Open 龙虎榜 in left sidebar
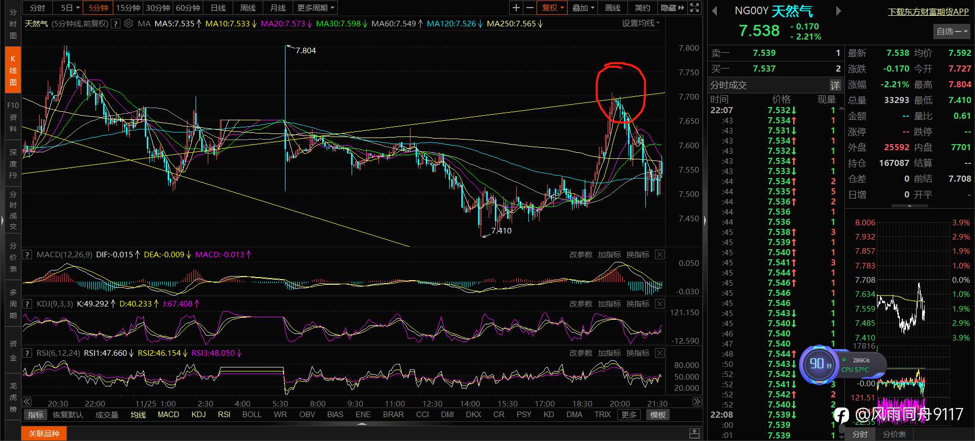The height and width of the screenshot is (441, 975). pos(13,397)
